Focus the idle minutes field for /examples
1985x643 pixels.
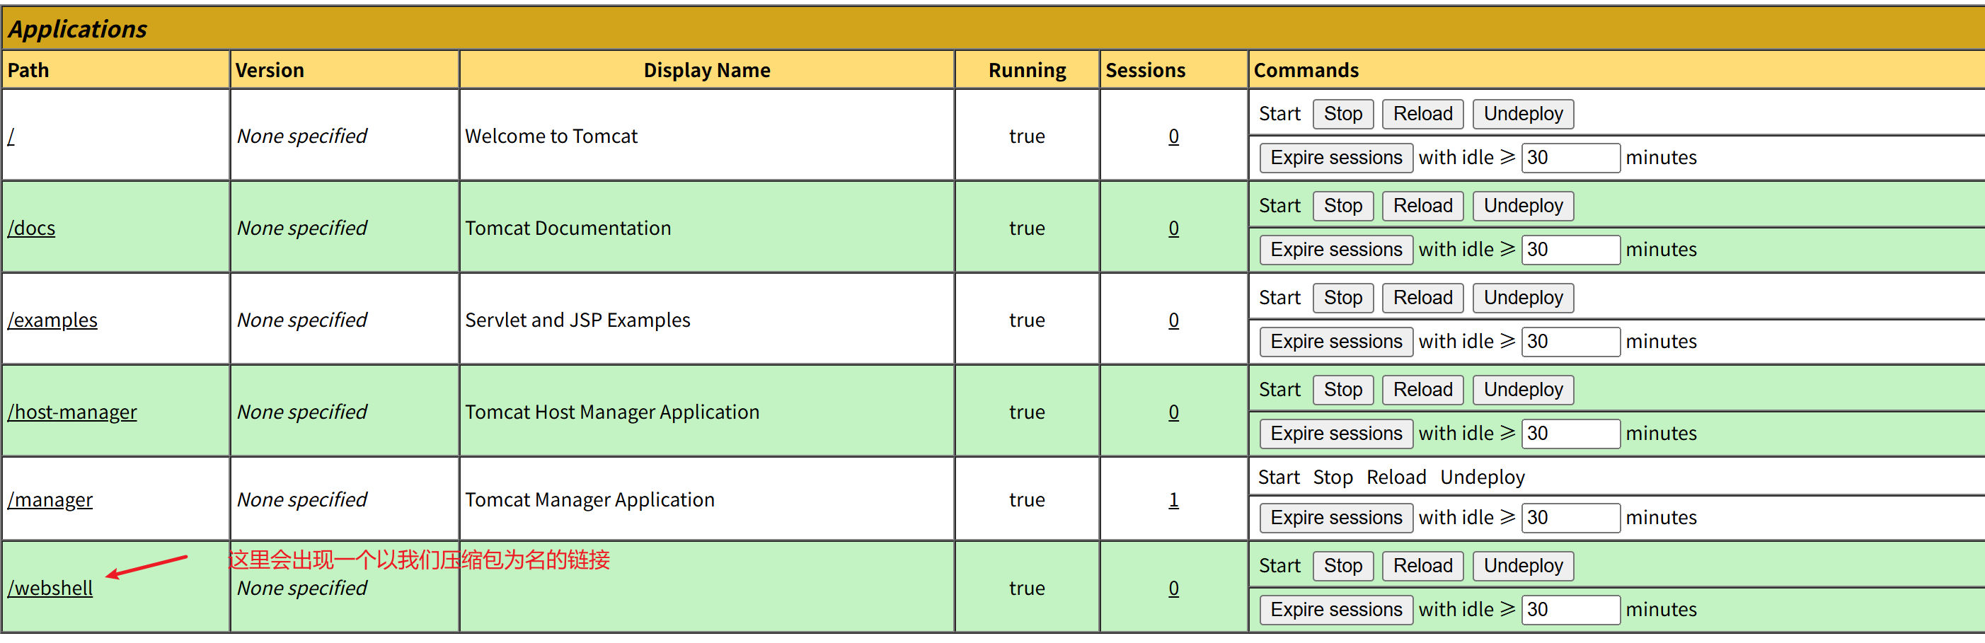[1570, 342]
